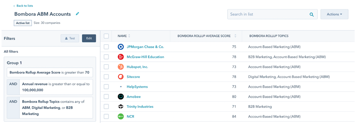Click the HelpSystems small logo icon
This screenshot has height=129, width=356.
121,87
